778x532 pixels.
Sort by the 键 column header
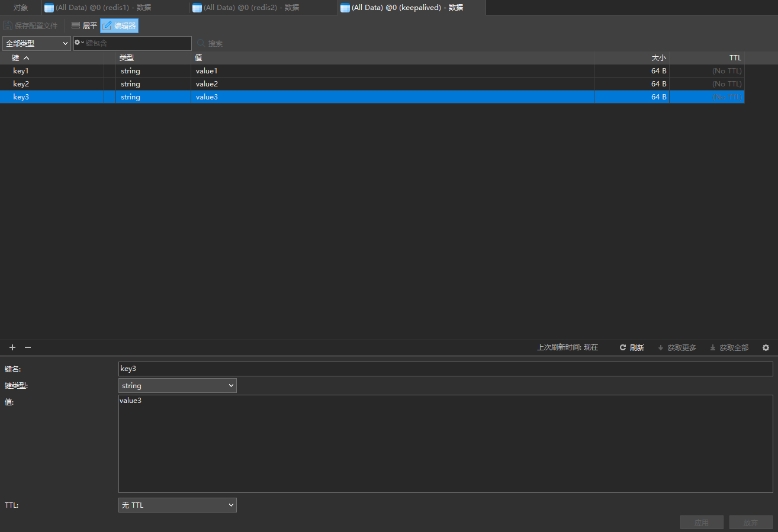point(20,58)
